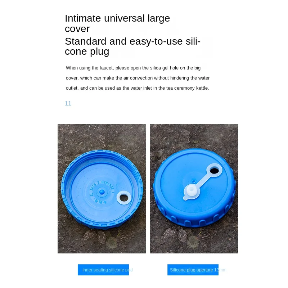The height and width of the screenshot is (288, 288).
Task: Click the white strap connecting plug and ring
Action: click(x=202, y=181)
